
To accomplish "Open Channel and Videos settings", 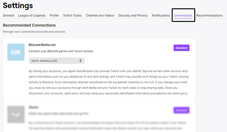I will coord(100,15).
